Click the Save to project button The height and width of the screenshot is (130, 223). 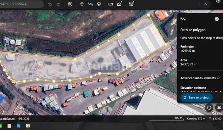(197, 97)
